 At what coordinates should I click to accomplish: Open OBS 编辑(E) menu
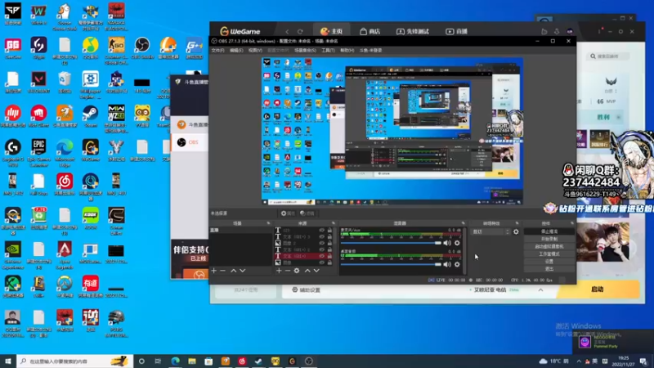(x=236, y=50)
